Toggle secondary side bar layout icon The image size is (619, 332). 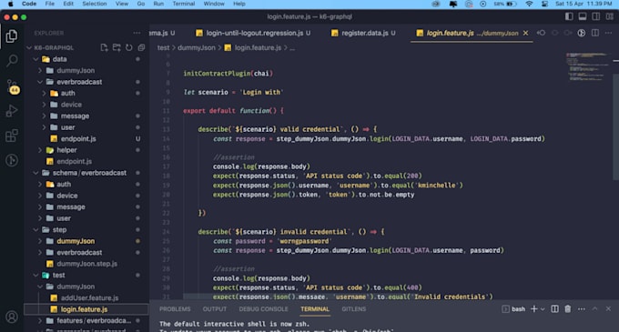(x=596, y=16)
